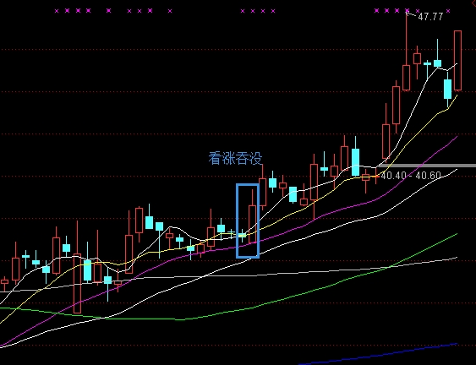This screenshot has width=476, height=365.
Task: Select the small cyan candle inside the blue box
Action: tap(243, 235)
